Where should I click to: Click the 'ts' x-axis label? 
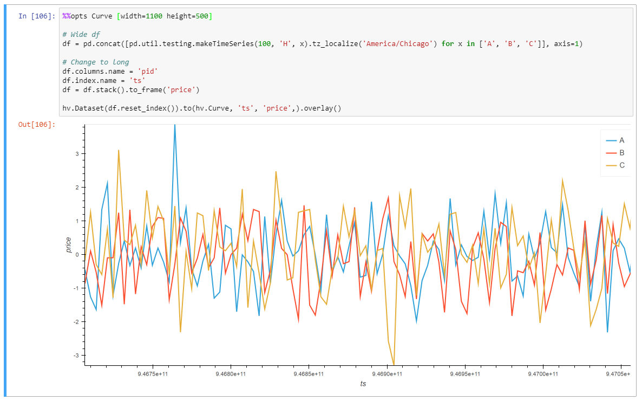point(363,384)
